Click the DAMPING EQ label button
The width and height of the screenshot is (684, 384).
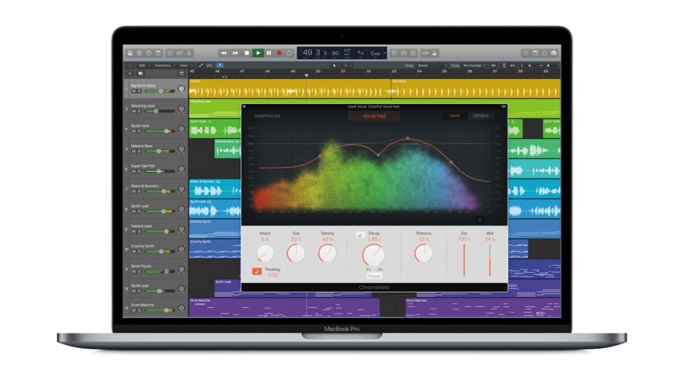267,116
